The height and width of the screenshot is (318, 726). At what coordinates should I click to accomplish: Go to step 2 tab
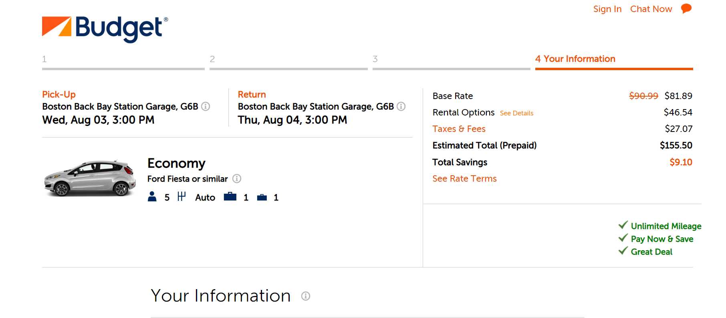tap(288, 60)
